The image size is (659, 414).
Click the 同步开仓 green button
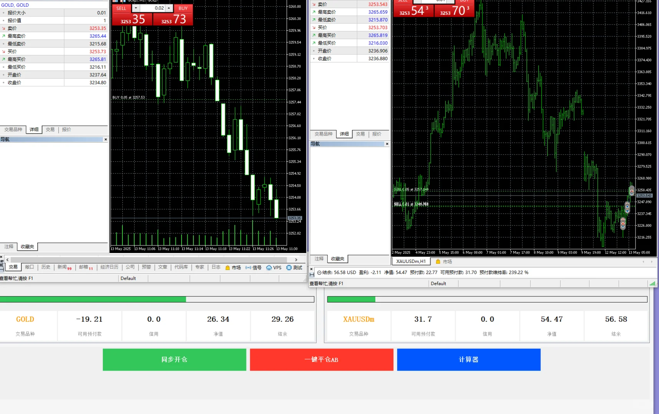pos(175,360)
